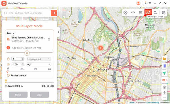170x104 pixels.
Task: Enable Realistic mode radio button
Action: click(8, 75)
